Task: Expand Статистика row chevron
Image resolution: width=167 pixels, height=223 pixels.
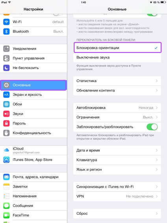Action: [x=157, y=81]
